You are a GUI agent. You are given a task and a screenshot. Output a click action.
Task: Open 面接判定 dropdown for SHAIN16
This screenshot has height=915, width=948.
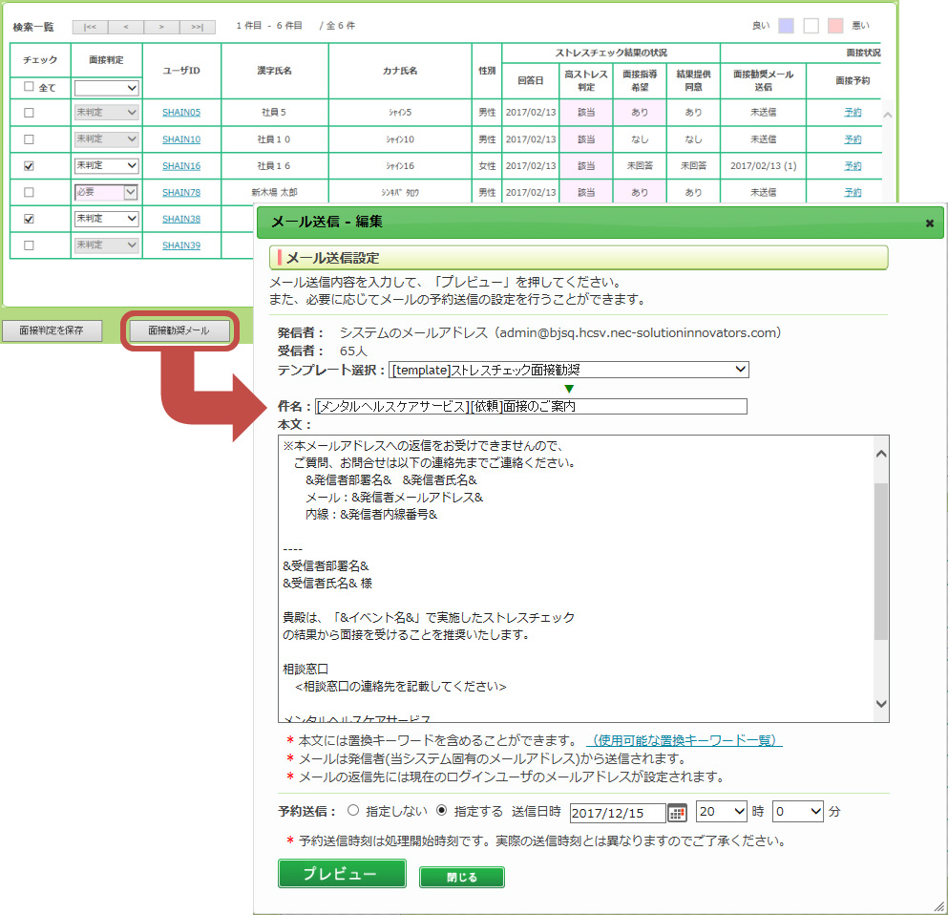pos(106,165)
